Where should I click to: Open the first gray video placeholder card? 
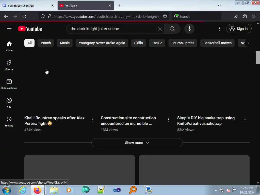point(79,170)
